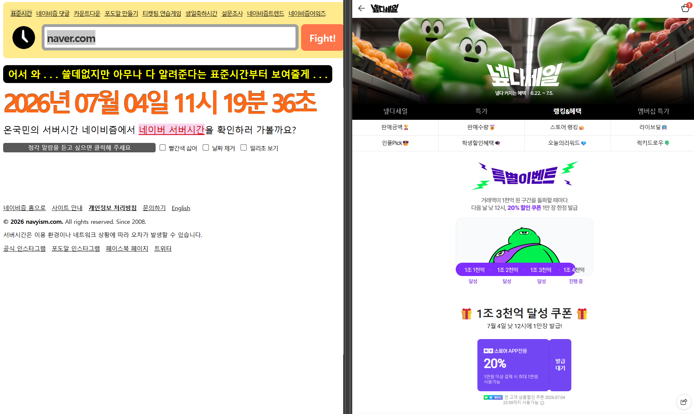Open 네이비즘어워즈 link
This screenshot has height=414, width=694.
[307, 13]
